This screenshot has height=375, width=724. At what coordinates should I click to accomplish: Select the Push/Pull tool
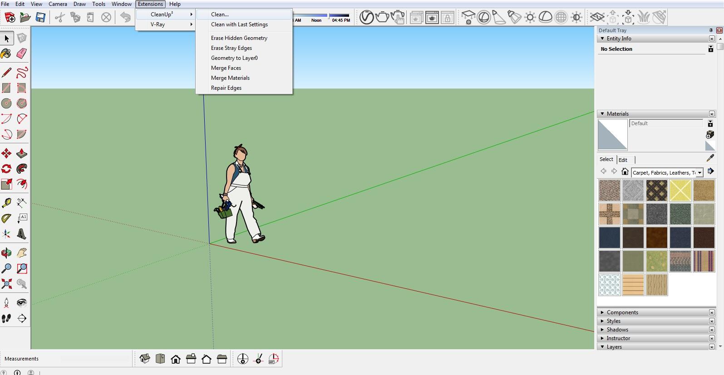click(21, 154)
